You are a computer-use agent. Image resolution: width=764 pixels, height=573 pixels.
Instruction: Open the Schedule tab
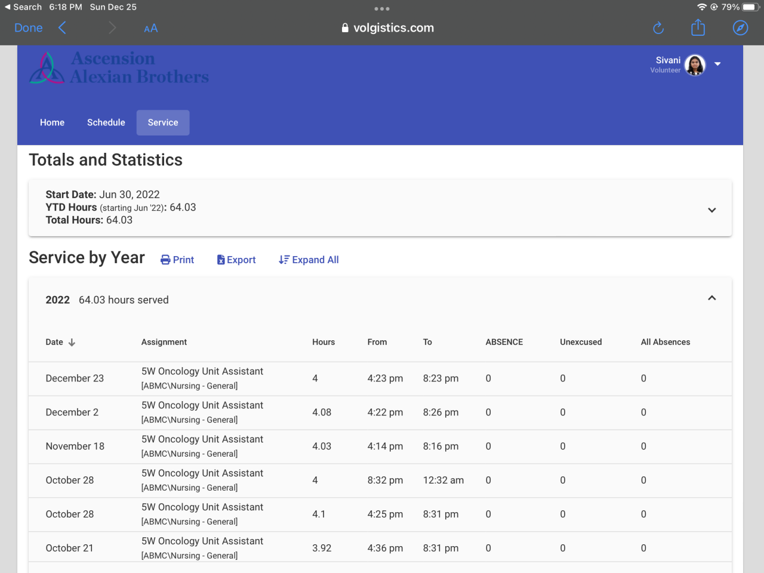pyautogui.click(x=106, y=122)
